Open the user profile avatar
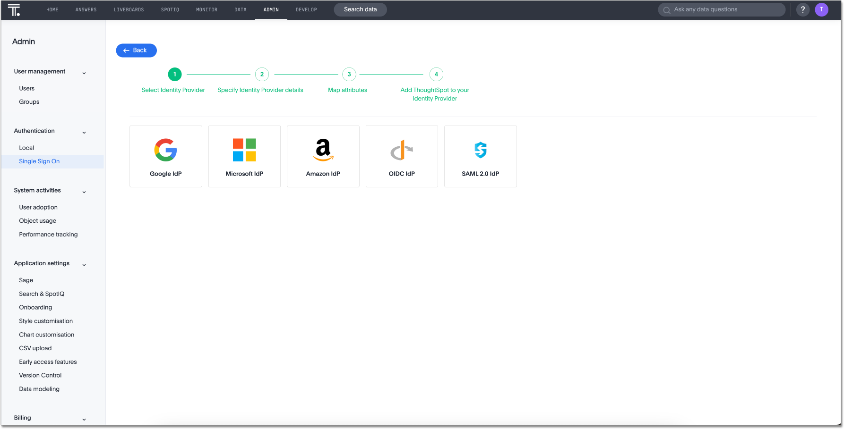This screenshot has height=429, width=844. click(821, 9)
